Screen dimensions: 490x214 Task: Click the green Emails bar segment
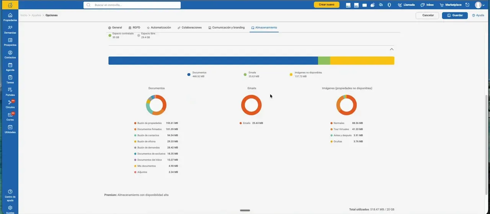324,60
